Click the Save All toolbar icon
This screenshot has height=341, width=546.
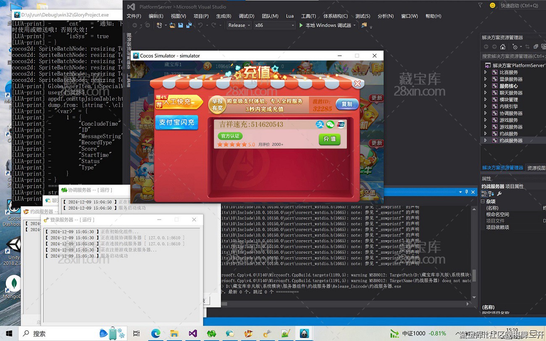click(189, 25)
